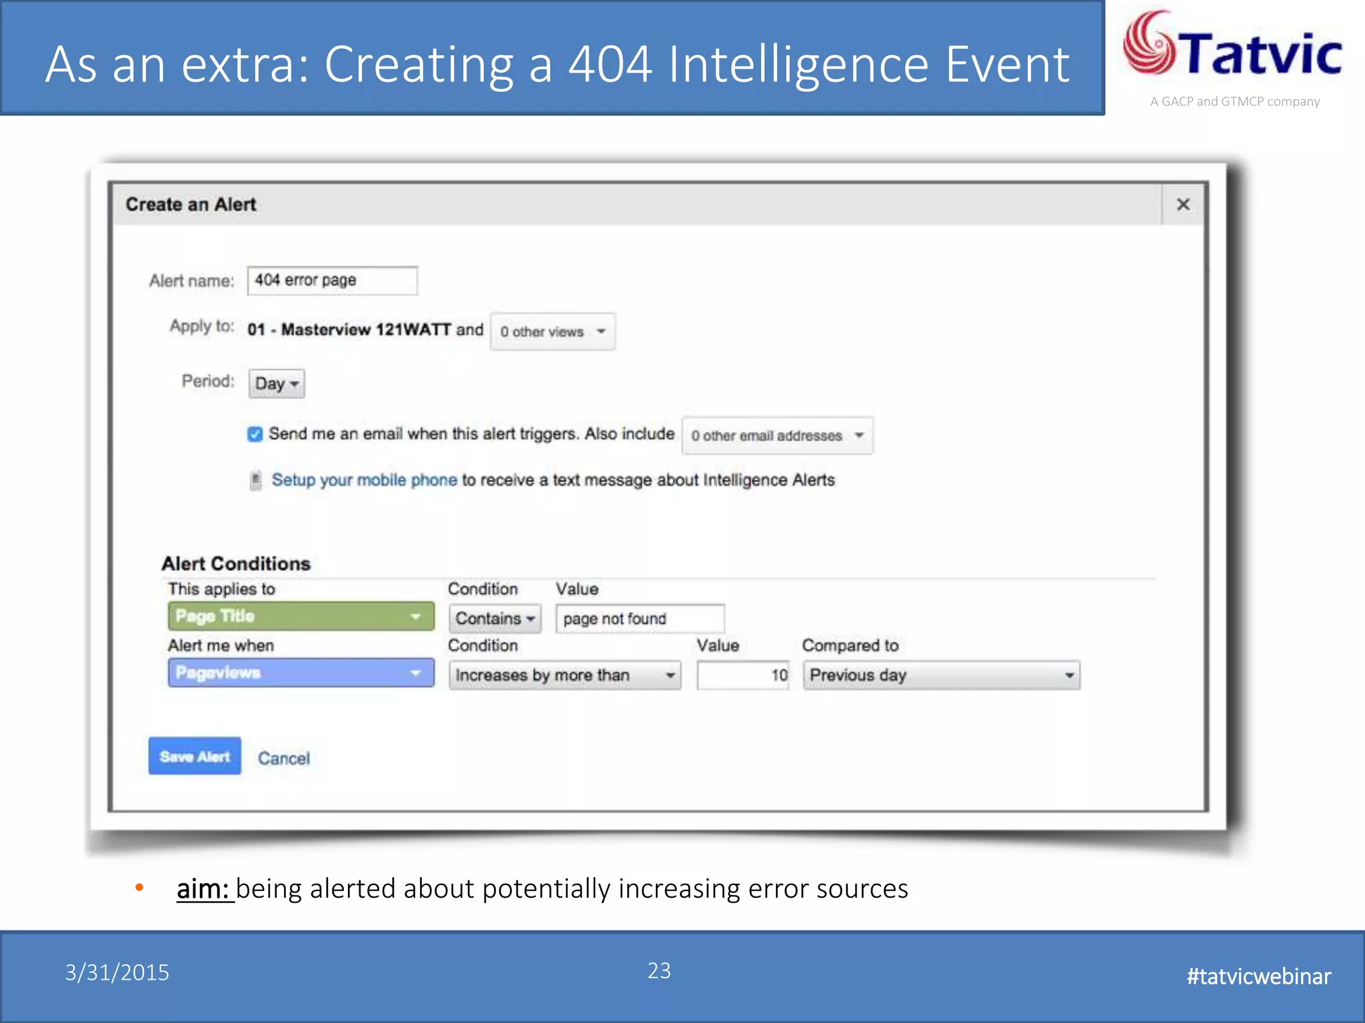Click the Setup your mobile phone link
1365x1023 pixels.
click(364, 480)
